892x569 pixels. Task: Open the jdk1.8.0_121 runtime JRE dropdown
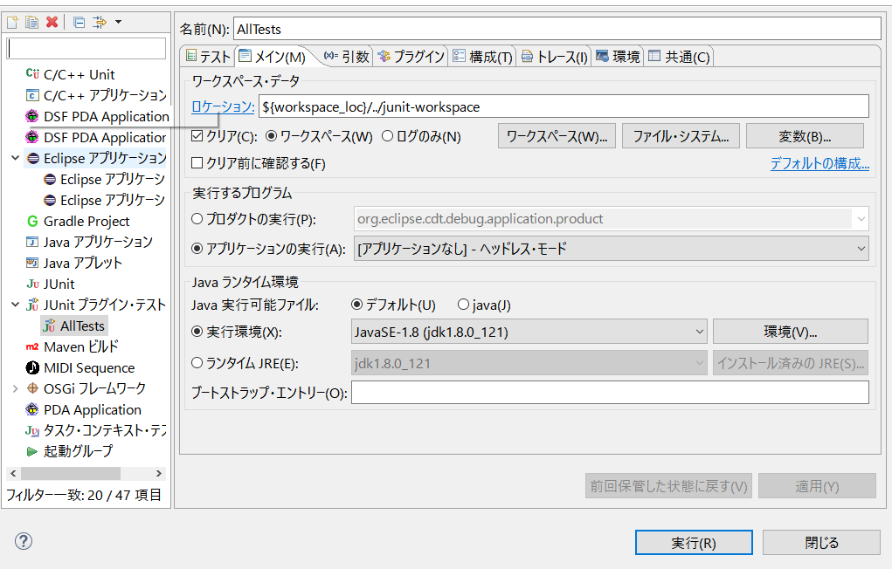529,363
